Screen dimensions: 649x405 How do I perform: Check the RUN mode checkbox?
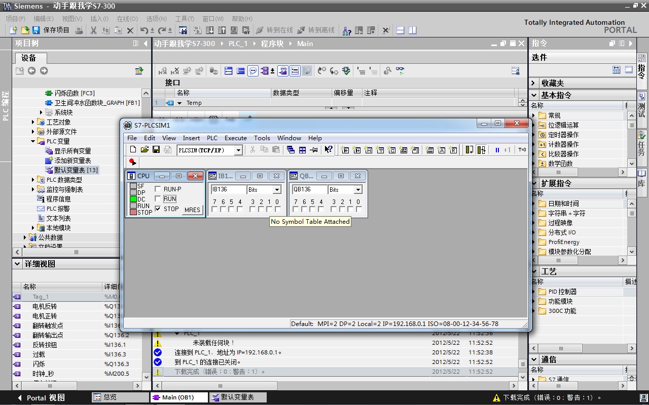coord(158,199)
